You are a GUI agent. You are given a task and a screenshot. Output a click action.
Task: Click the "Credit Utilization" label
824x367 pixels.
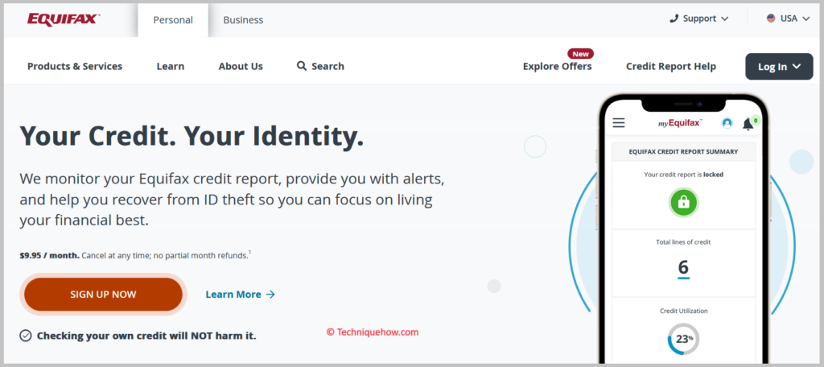click(683, 311)
